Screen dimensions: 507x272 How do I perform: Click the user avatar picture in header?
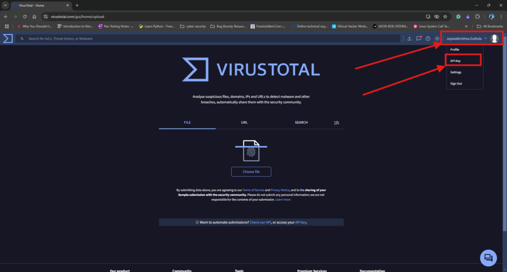click(x=495, y=39)
